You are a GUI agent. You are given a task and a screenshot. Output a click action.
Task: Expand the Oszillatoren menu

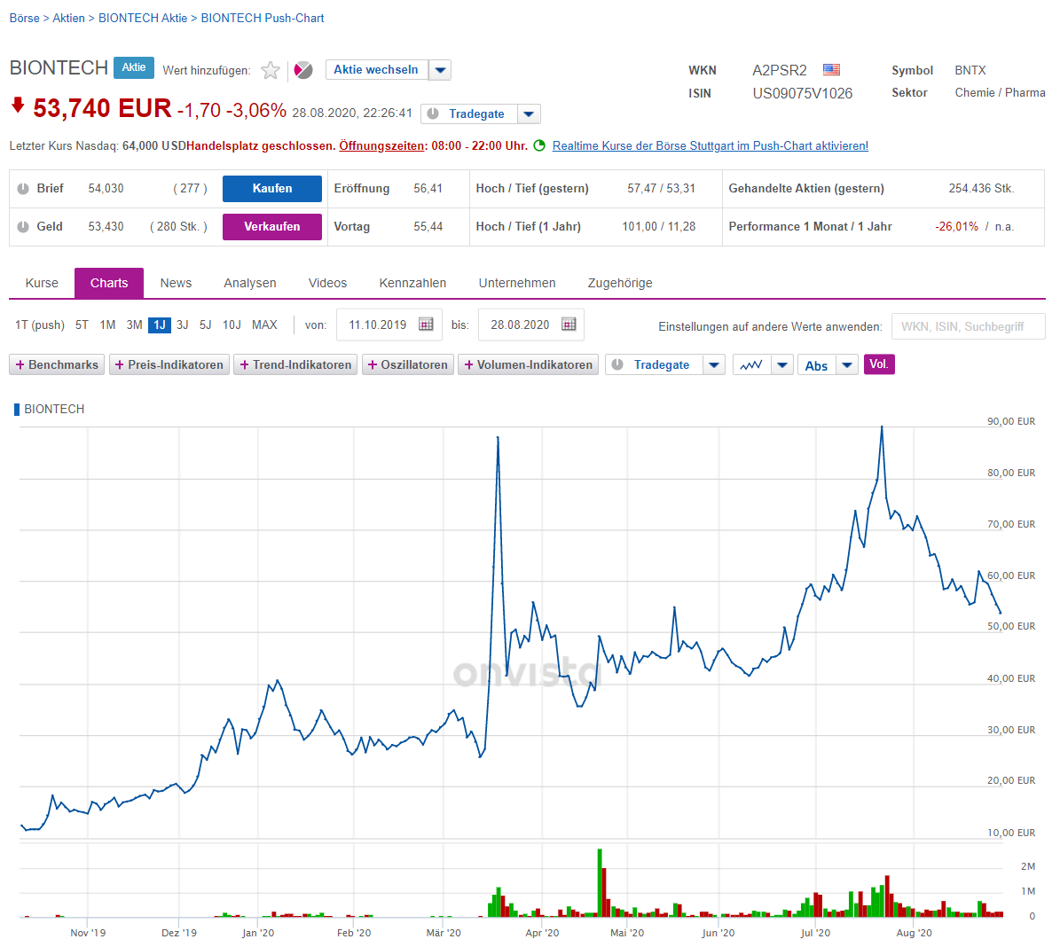(x=408, y=365)
